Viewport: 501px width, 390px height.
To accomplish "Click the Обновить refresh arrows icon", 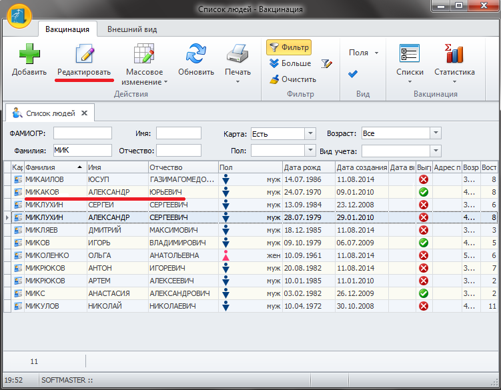I will pyautogui.click(x=196, y=55).
